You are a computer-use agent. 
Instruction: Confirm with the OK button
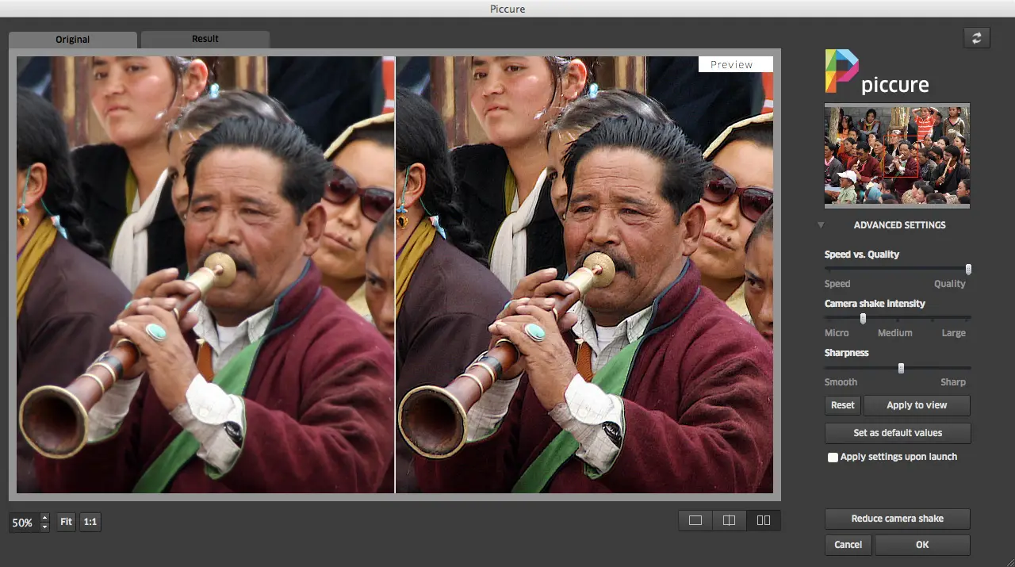pyautogui.click(x=922, y=545)
